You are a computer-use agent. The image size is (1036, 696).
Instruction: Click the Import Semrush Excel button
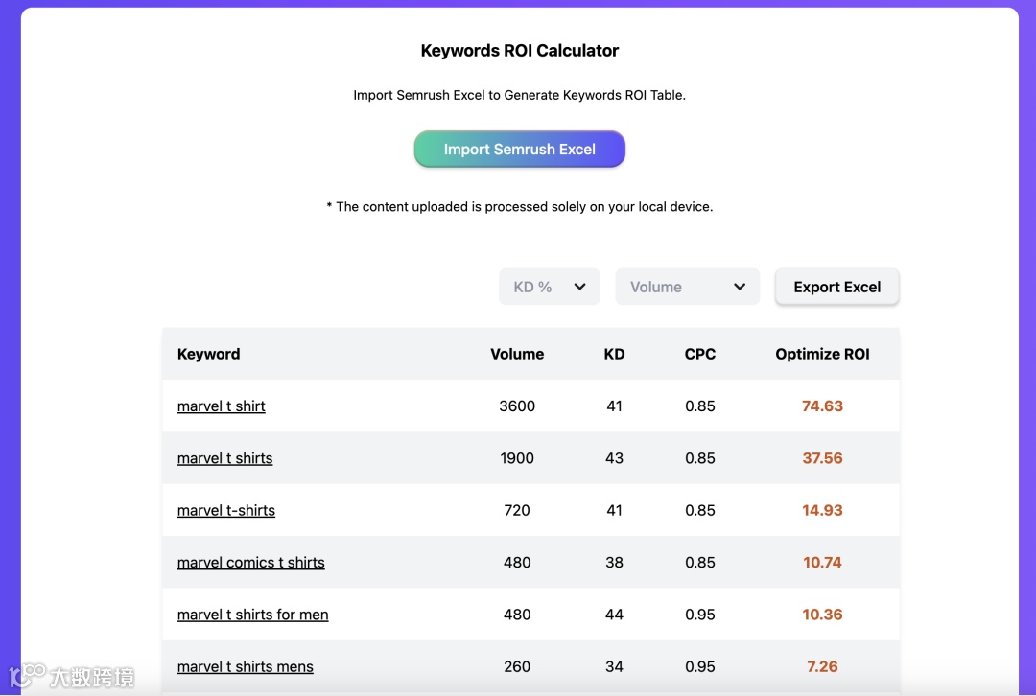tap(519, 150)
